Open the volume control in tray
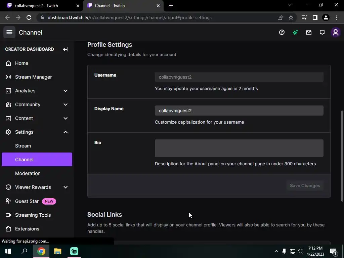This screenshot has width=344, height=258. coord(300,251)
